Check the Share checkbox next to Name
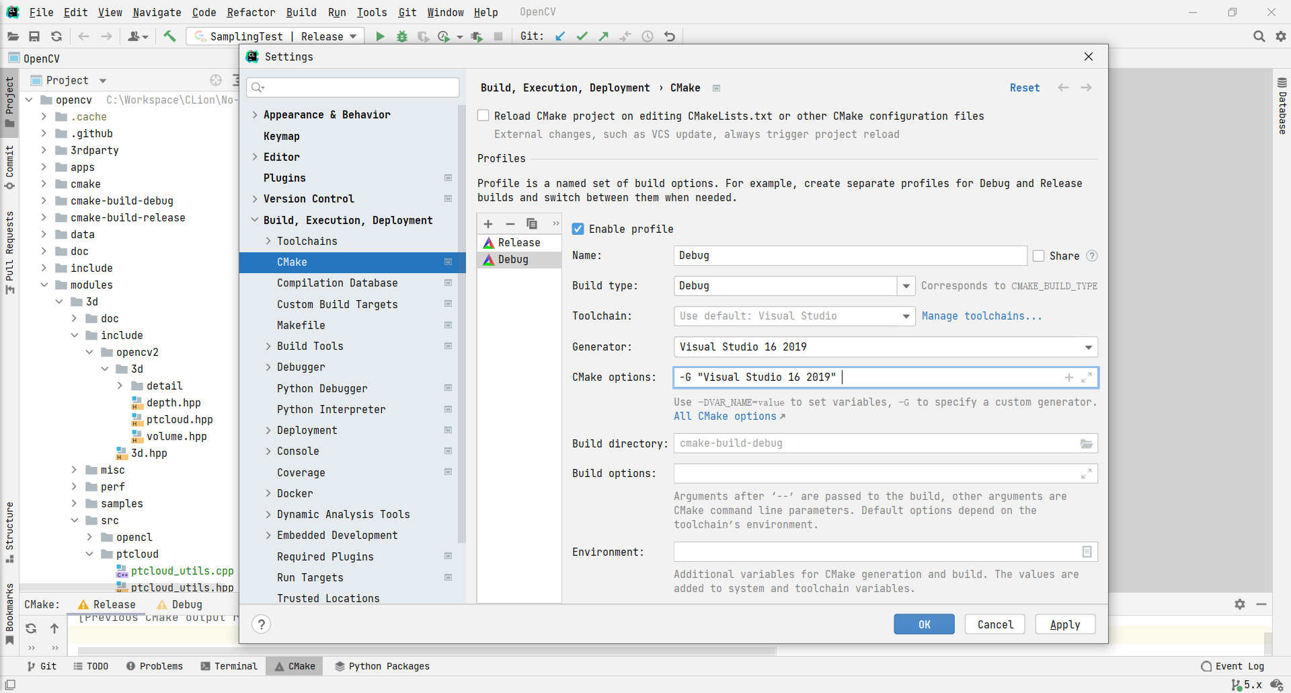 pyautogui.click(x=1038, y=256)
